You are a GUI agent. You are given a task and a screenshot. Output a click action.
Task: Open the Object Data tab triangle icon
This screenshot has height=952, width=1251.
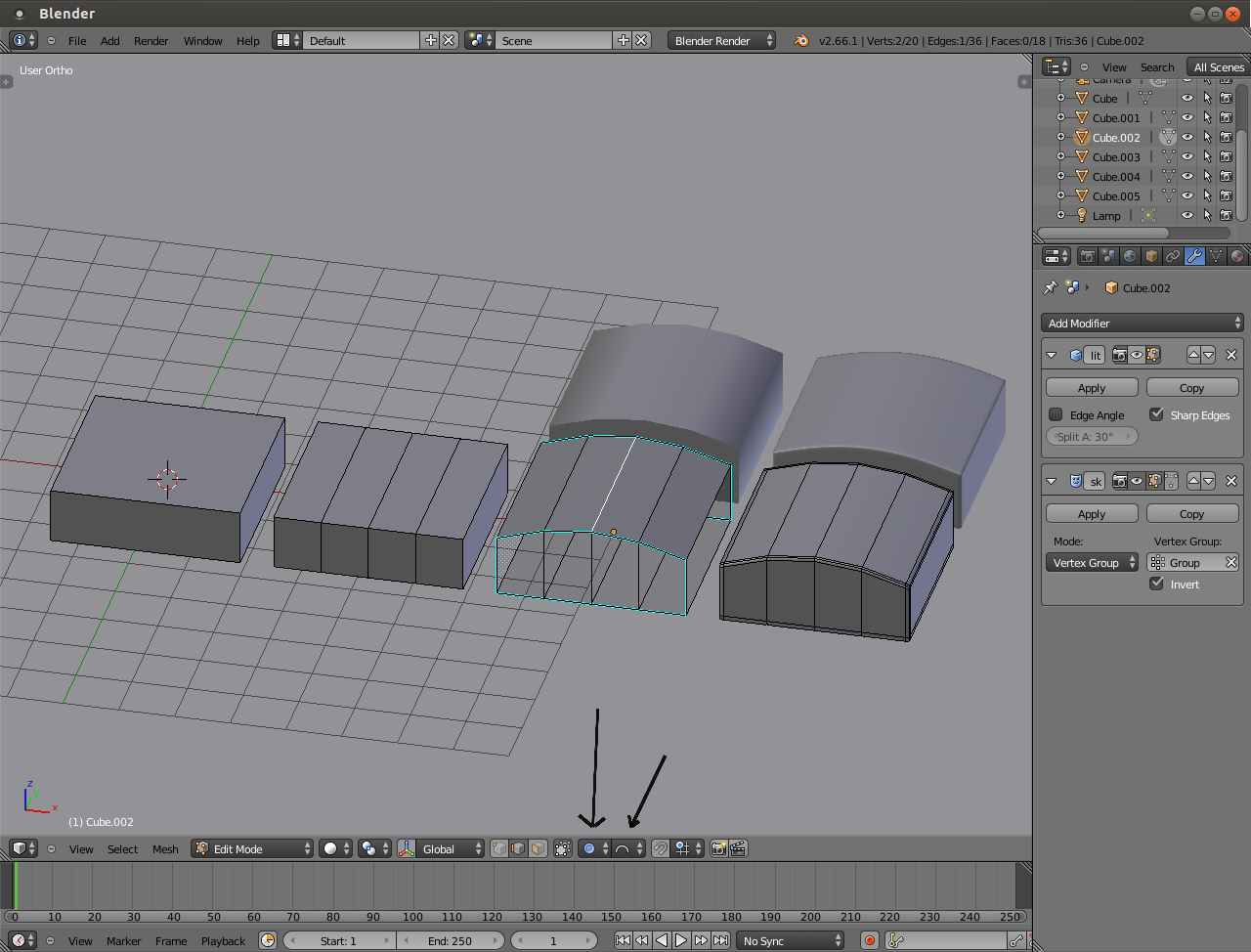coord(1216,256)
